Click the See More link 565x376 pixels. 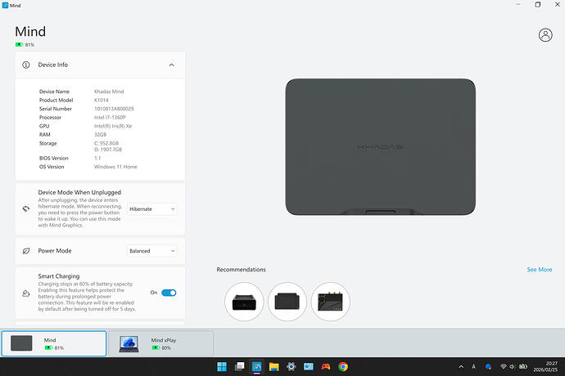pyautogui.click(x=539, y=270)
